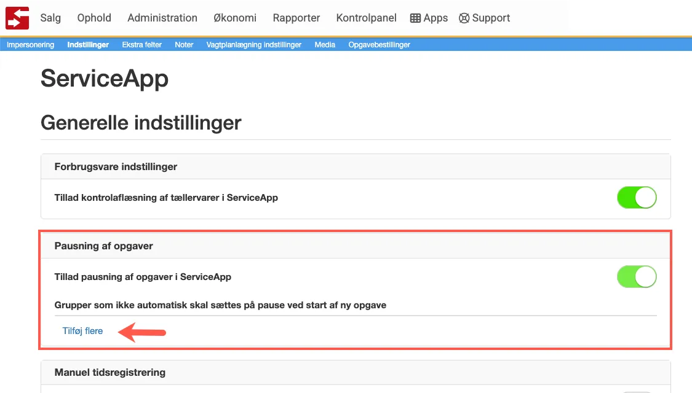This screenshot has width=692, height=393.
Task: Disable kontrolaflæsning af tællervarer toggle
Action: [x=637, y=198]
